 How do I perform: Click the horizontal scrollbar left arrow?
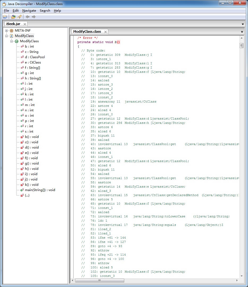pyautogui.click(x=72, y=280)
